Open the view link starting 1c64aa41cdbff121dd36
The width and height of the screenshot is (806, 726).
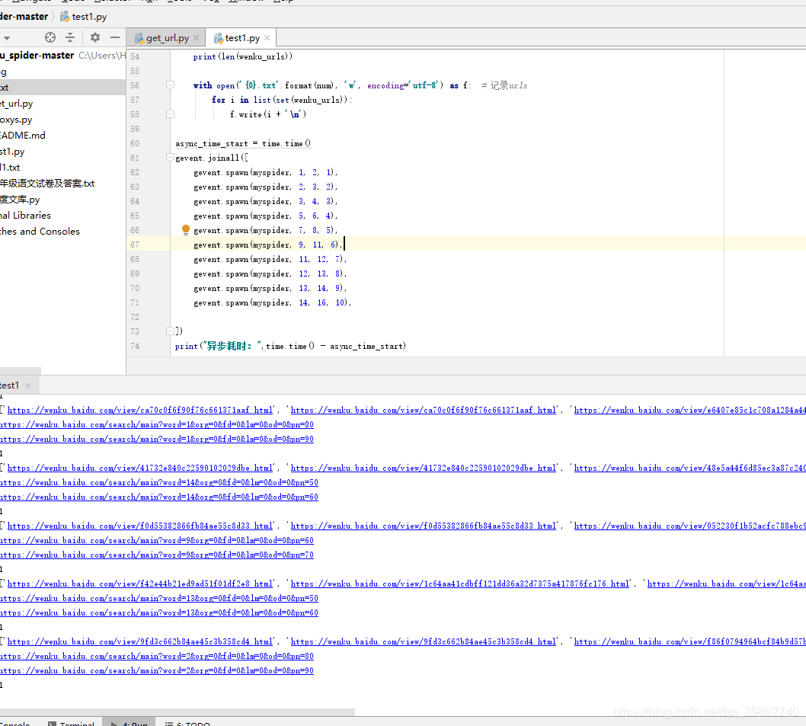(x=460, y=584)
